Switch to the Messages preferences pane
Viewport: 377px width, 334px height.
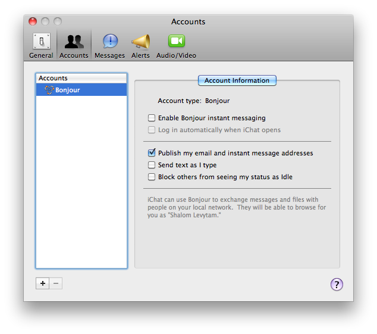coord(109,45)
